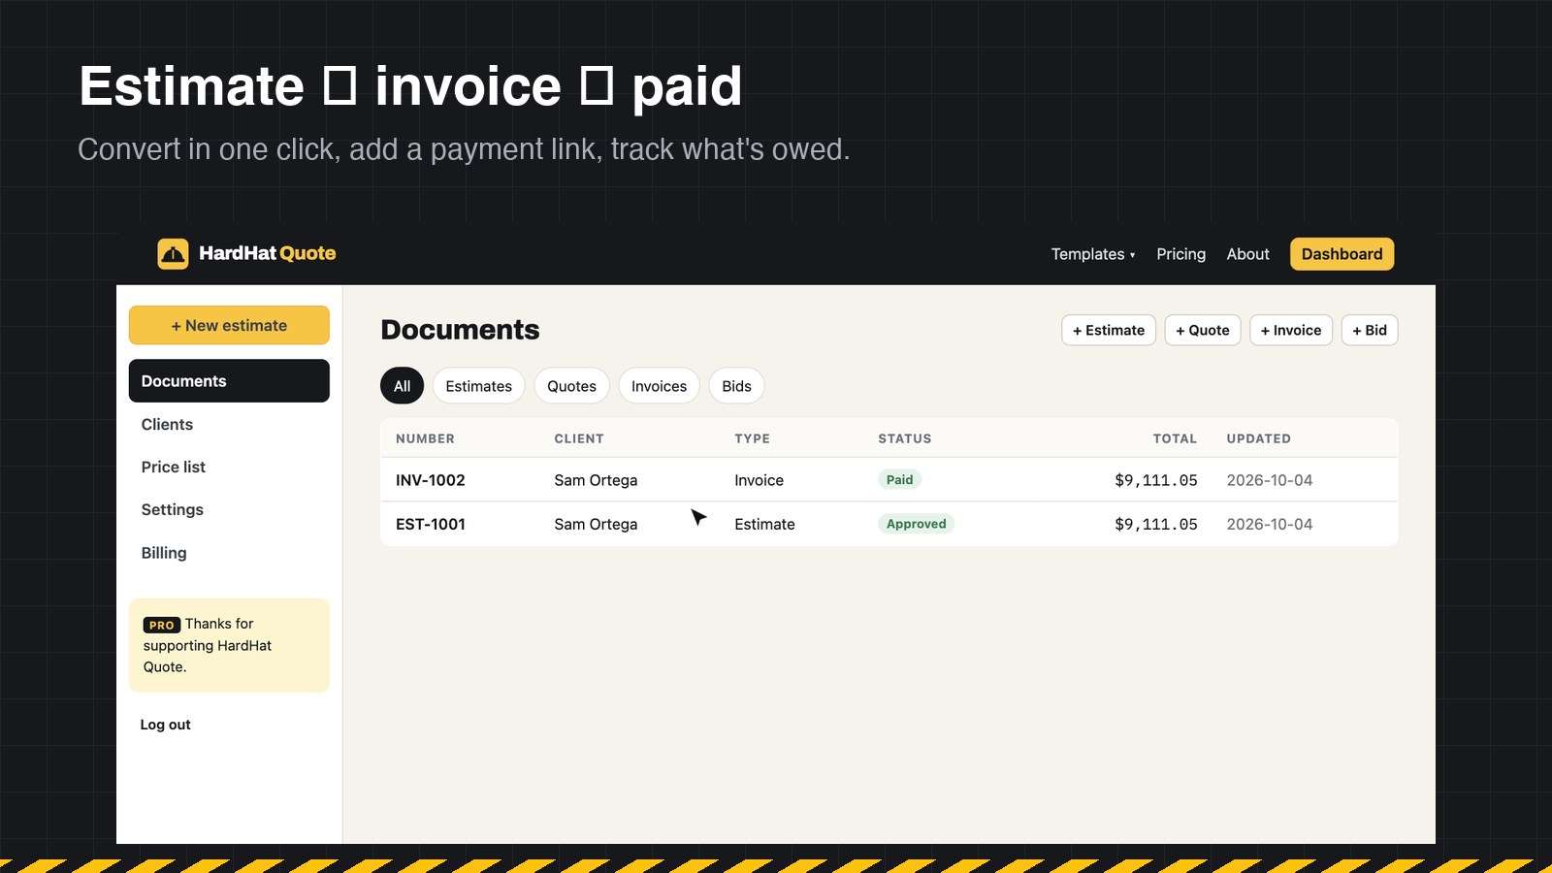This screenshot has width=1552, height=873.
Task: Click the yellow Dashboard button
Action: [1342, 254]
